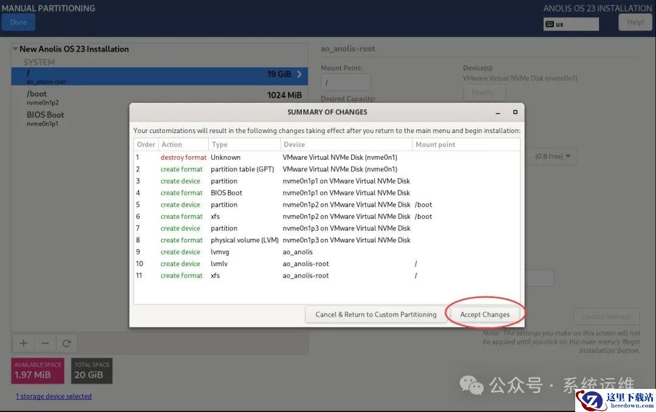The image size is (656, 412).
Task: Click the TOTAL SPACE 20 GiB box
Action: [x=92, y=371]
